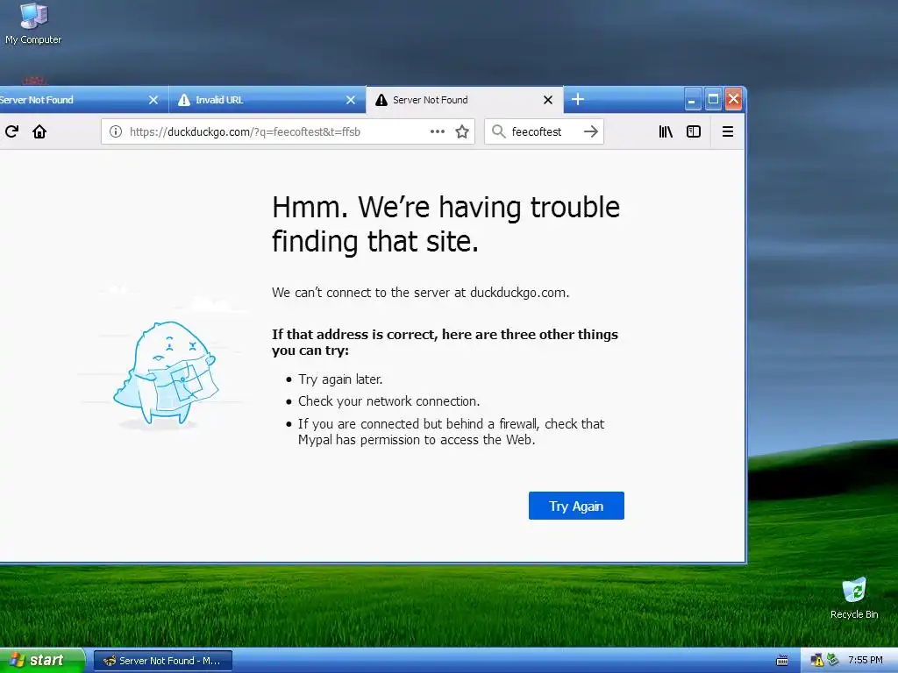This screenshot has width=898, height=673.
Task: Open the Recycle Bin desktop icon
Action: [854, 598]
